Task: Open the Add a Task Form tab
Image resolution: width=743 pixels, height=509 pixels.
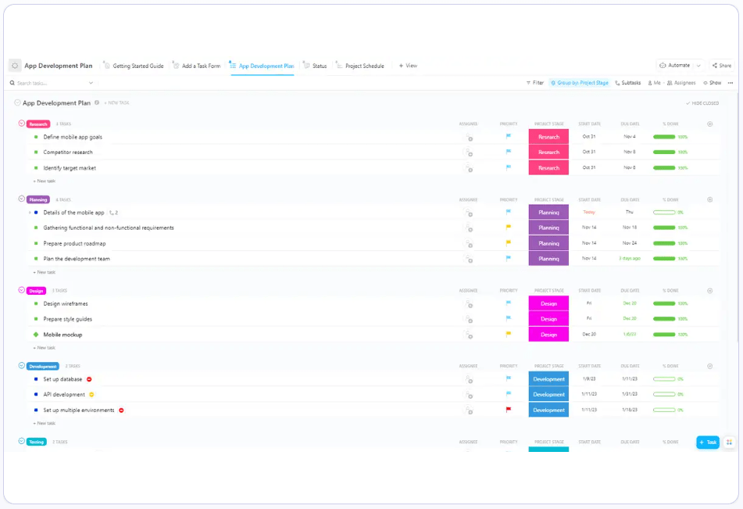Action: coord(197,66)
